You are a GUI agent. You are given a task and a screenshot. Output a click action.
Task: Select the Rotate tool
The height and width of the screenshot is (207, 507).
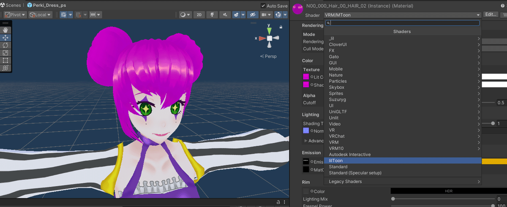coord(5,45)
